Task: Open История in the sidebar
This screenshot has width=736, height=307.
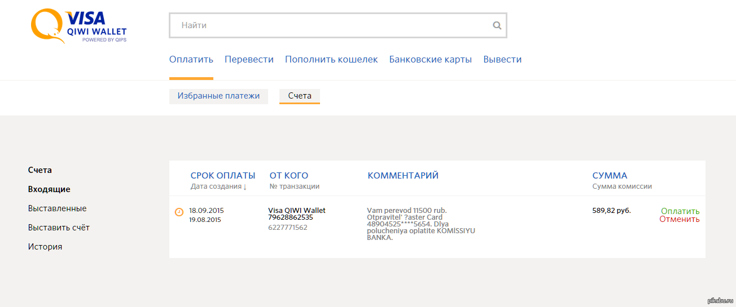Action: click(45, 247)
